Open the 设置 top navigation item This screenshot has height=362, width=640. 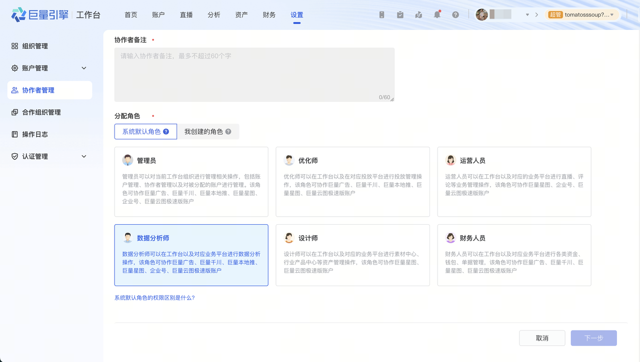coord(297,15)
